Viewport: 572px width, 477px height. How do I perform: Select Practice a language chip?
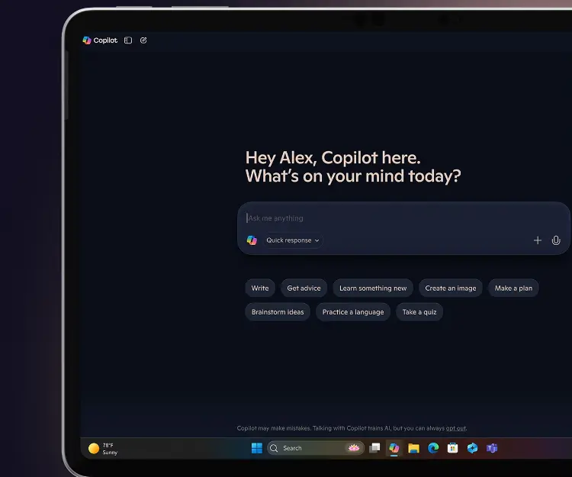point(353,312)
